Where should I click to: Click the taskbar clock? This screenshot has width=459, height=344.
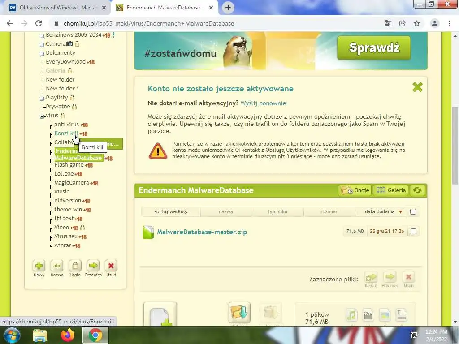point(436,335)
